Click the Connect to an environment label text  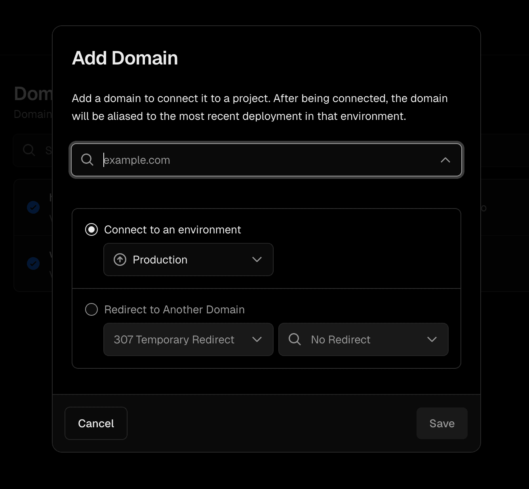pos(172,229)
